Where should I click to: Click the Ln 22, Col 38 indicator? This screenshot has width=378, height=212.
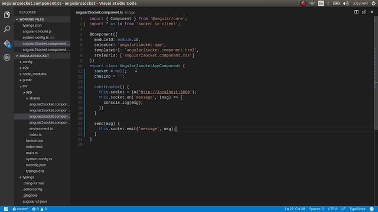[295, 209]
